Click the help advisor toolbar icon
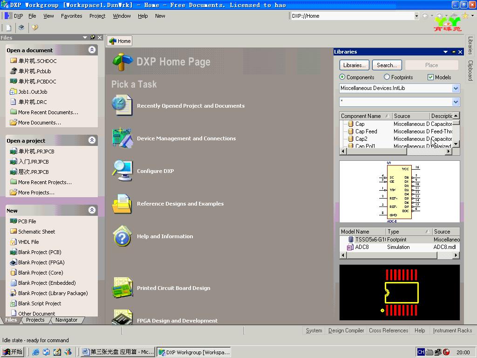Screen dimensions: 477x358 point(35,28)
